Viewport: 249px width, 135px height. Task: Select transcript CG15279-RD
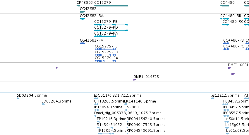coord(111,30)
